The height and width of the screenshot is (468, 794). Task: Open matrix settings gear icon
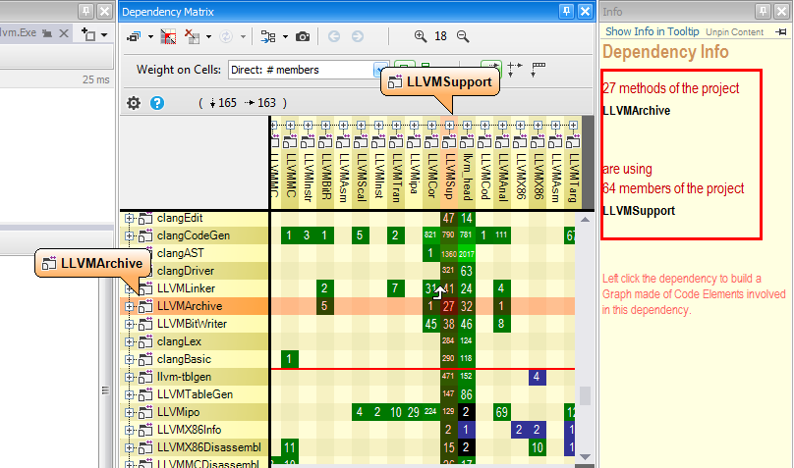134,103
